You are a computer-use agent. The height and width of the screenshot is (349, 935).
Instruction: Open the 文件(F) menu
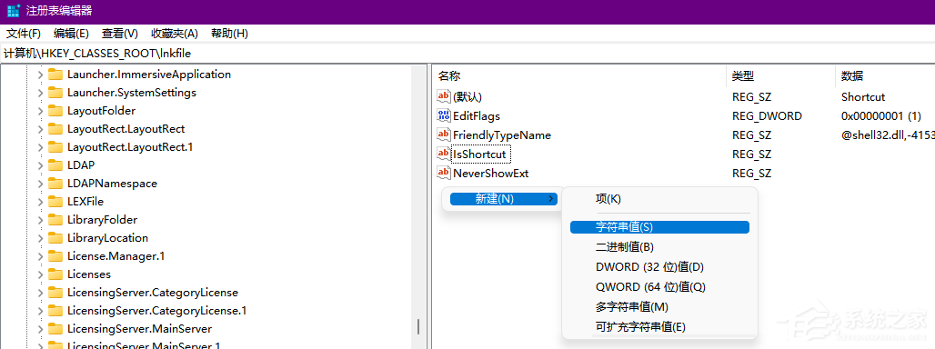click(24, 34)
